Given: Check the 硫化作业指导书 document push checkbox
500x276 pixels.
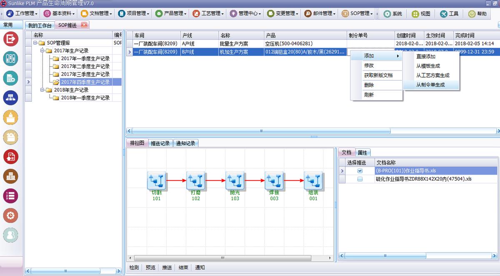Looking at the screenshot, I should click(x=360, y=179).
